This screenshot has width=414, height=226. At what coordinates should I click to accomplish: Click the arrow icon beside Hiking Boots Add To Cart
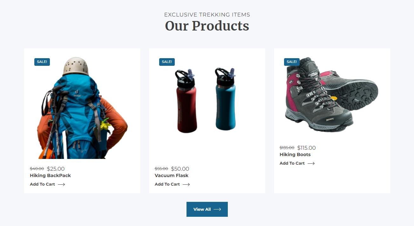[311, 163]
